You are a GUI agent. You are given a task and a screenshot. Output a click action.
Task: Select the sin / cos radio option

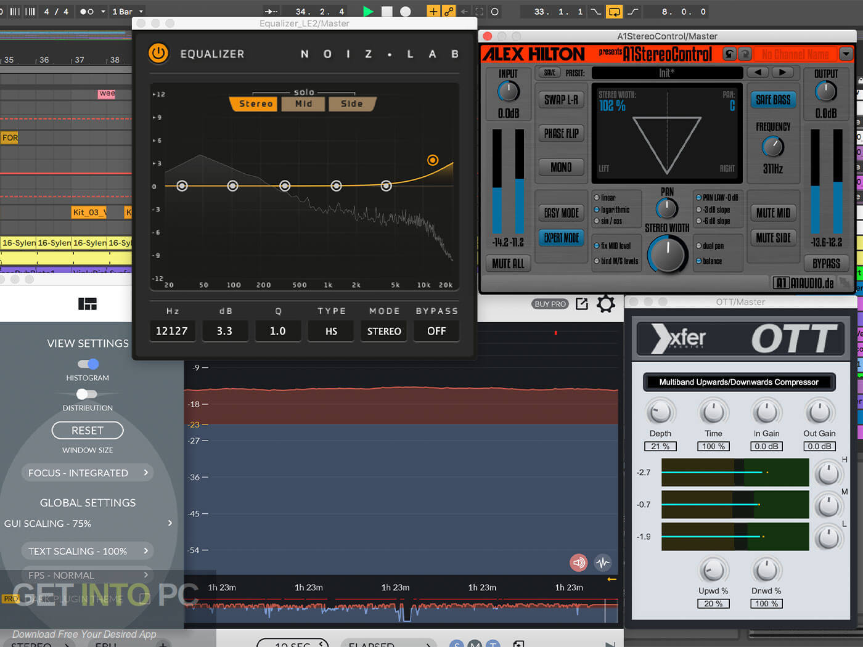click(597, 221)
